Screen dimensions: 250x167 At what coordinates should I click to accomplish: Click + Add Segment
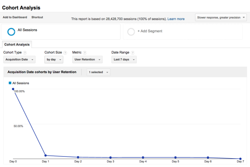[150, 31]
